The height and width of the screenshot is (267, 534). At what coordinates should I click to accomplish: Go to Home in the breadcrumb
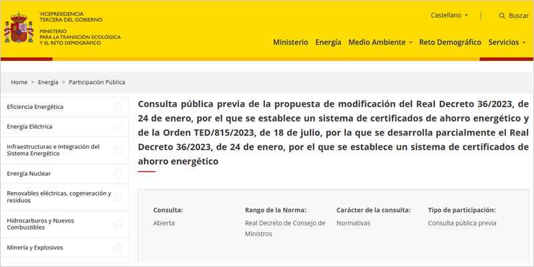19,82
